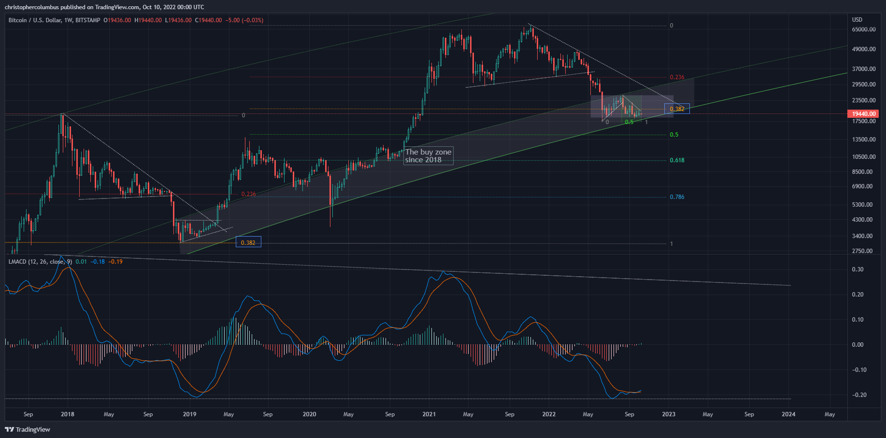Click the 2024 label on time axis
Viewport: 886px width, 438px height.
(788, 414)
